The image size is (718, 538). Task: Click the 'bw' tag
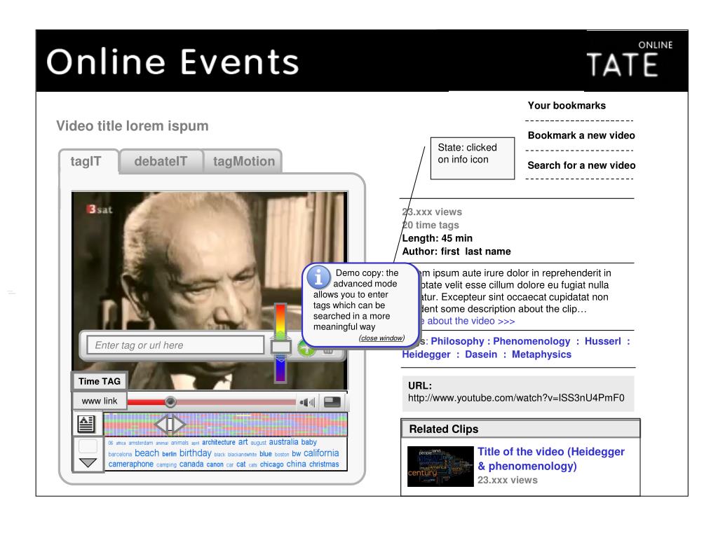point(297,454)
